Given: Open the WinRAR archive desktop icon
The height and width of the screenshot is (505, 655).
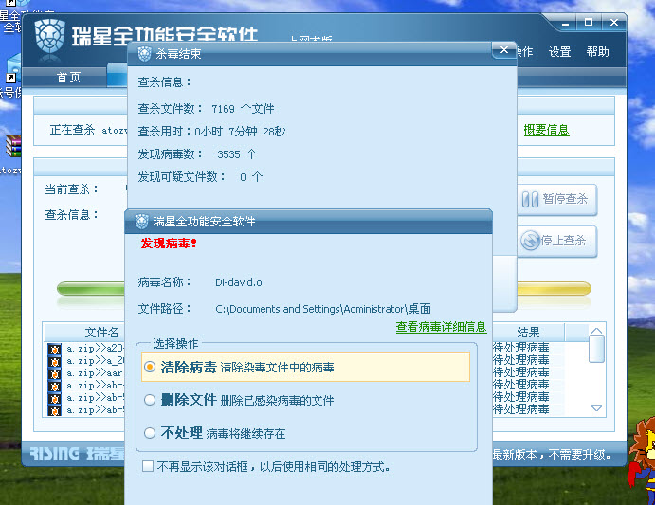Looking at the screenshot, I should click(x=13, y=146).
